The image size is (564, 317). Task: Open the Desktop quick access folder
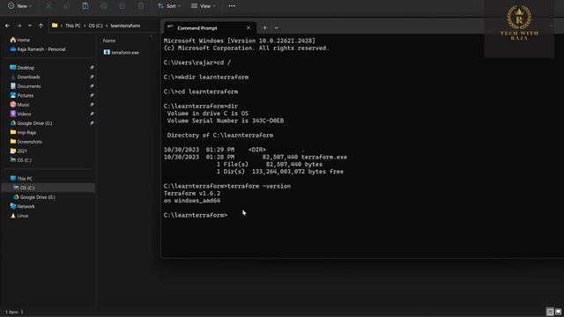coord(22,68)
